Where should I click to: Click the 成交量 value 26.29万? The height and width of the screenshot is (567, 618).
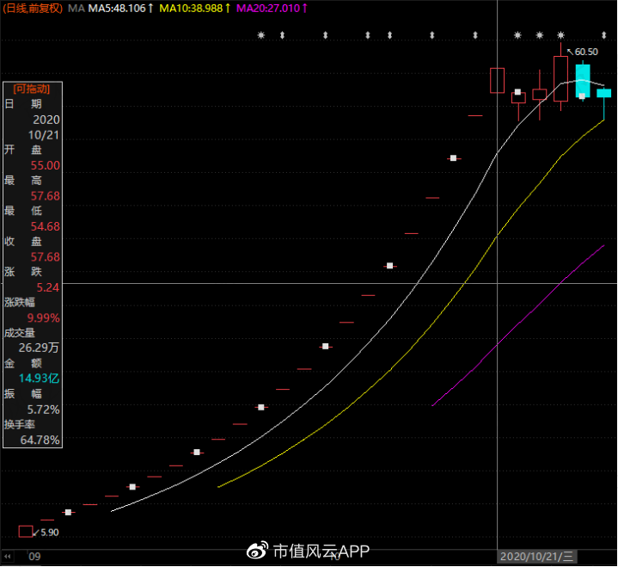pos(39,348)
